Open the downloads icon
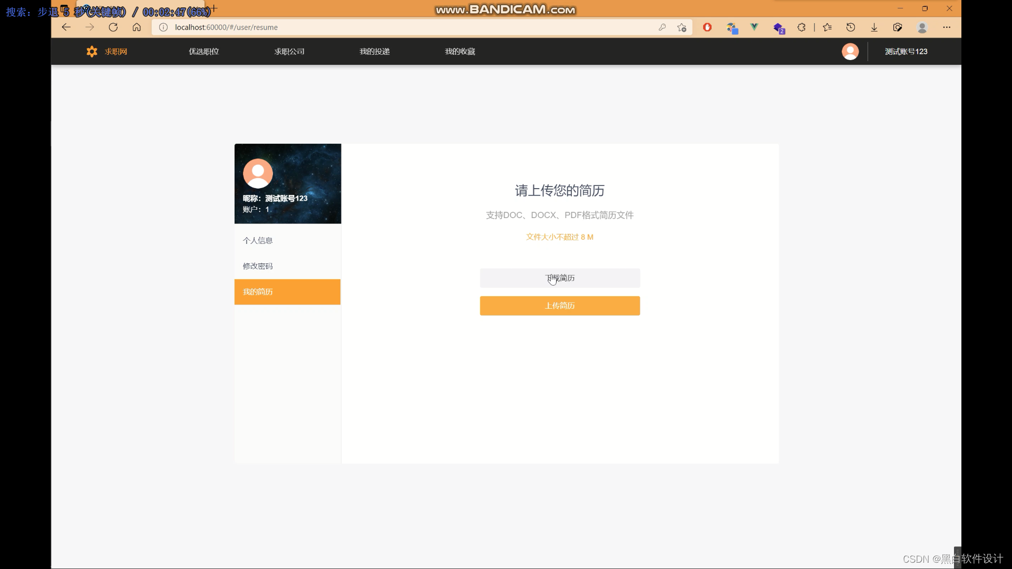 point(874,27)
